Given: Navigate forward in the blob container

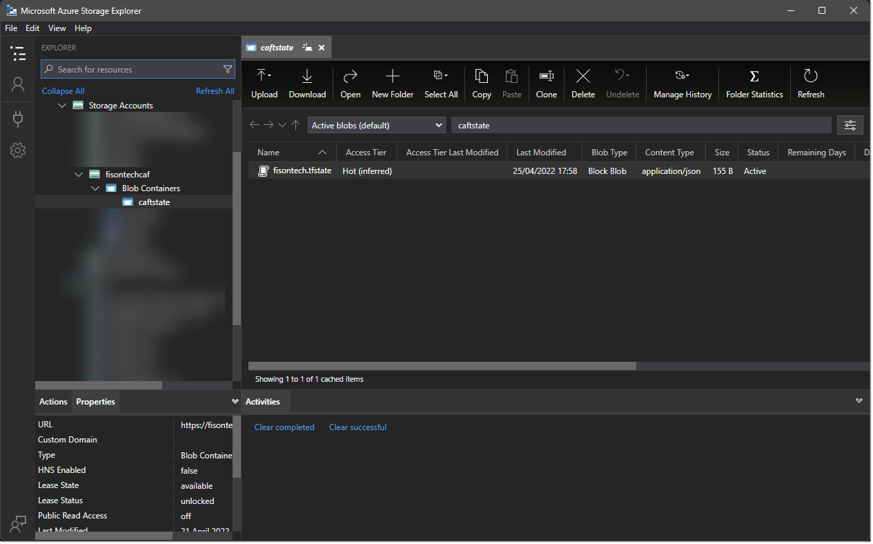Looking at the screenshot, I should (268, 125).
